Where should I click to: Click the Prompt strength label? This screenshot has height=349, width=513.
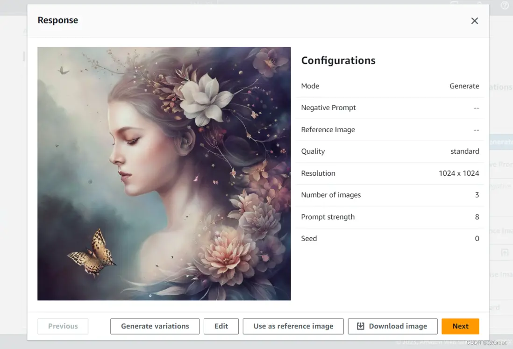(x=328, y=217)
